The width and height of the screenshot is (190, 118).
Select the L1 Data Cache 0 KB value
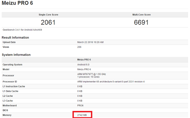(x=80, y=91)
